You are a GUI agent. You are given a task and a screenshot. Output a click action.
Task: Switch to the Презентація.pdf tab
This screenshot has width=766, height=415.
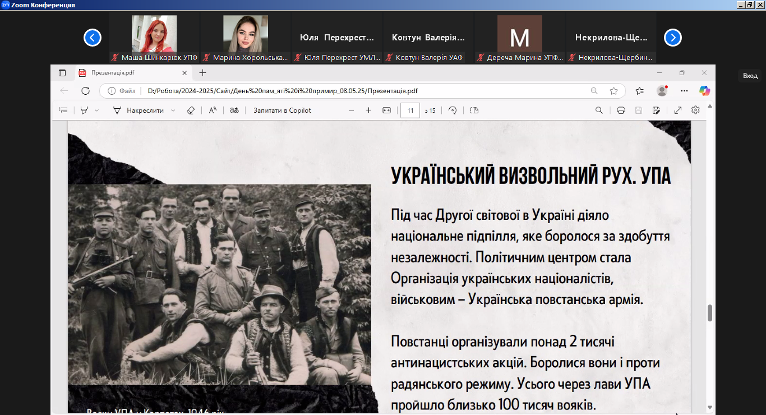tap(128, 72)
